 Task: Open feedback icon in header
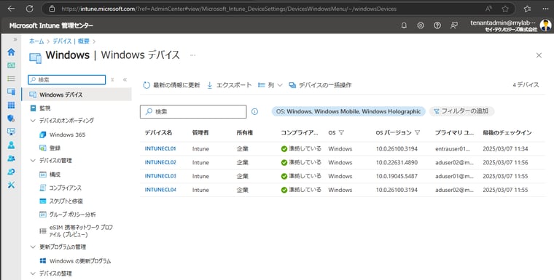(x=454, y=25)
